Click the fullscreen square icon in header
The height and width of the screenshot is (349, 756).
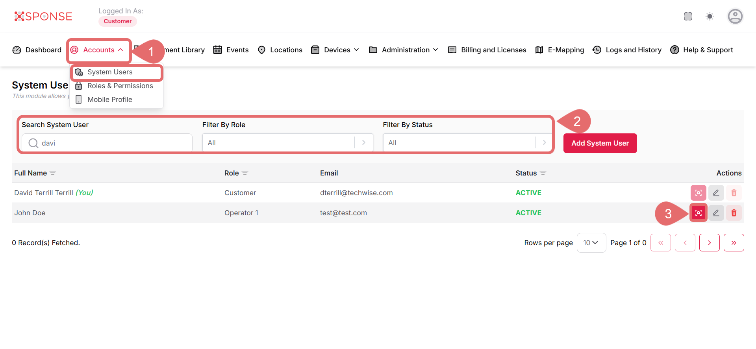pyautogui.click(x=688, y=17)
